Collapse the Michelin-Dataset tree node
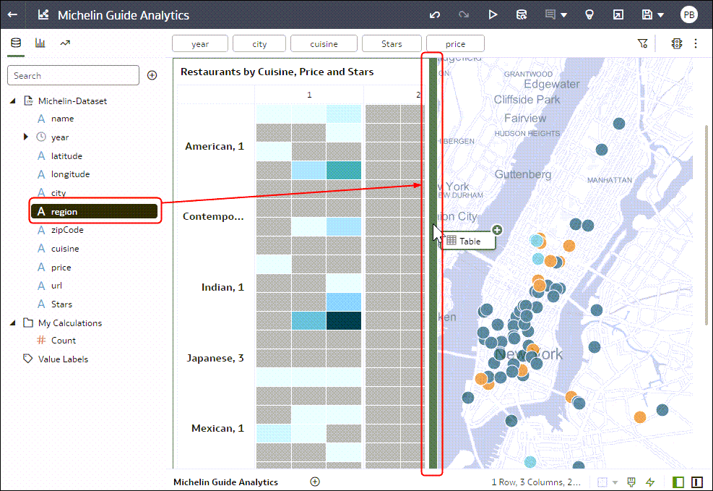713x491 pixels. 13,101
